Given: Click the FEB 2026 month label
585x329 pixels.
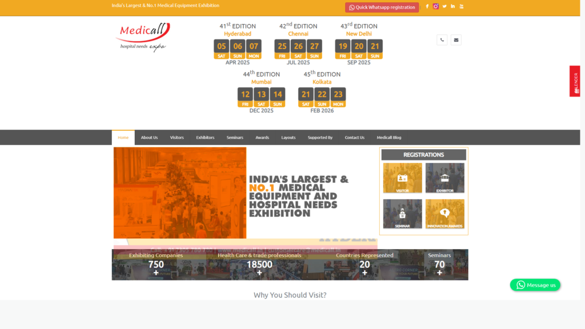Looking at the screenshot, I should pos(322,111).
